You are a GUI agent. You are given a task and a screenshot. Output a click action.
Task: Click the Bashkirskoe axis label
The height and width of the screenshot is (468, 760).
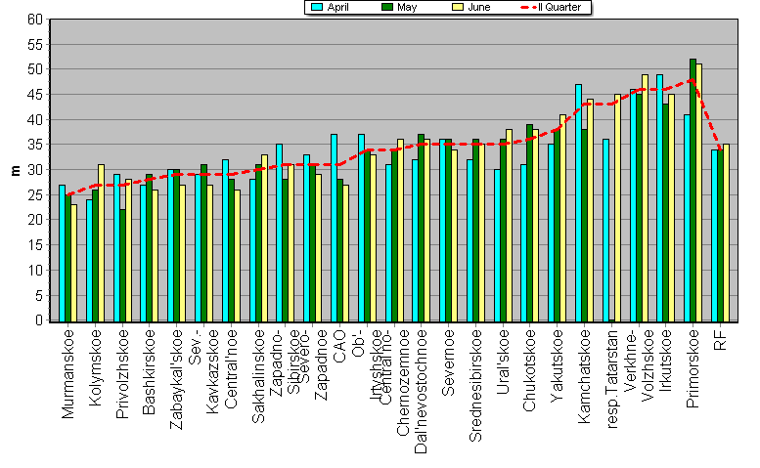149,371
